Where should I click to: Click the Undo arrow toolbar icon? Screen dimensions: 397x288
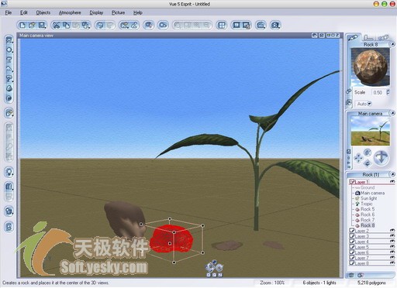pos(100,25)
